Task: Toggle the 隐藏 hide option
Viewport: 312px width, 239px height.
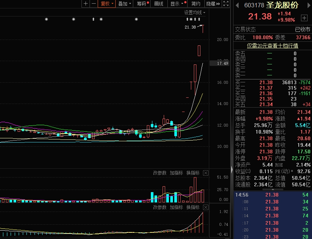Action: [211, 4]
